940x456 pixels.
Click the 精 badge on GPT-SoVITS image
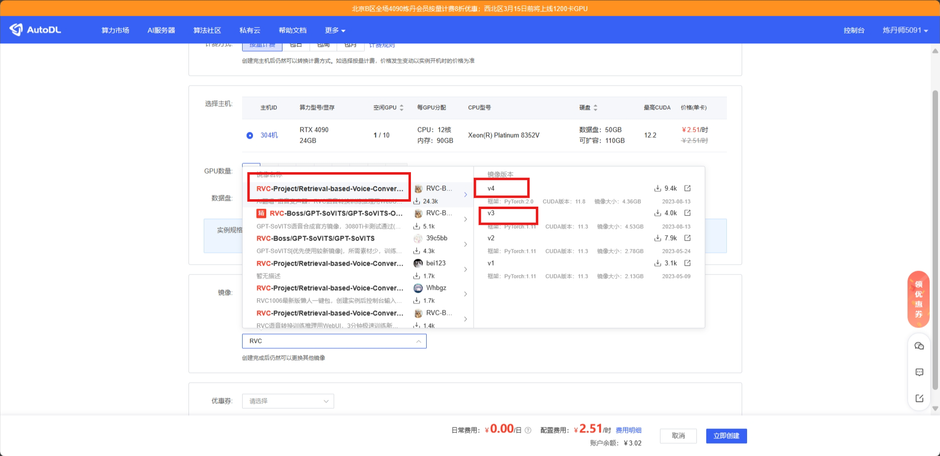(261, 213)
